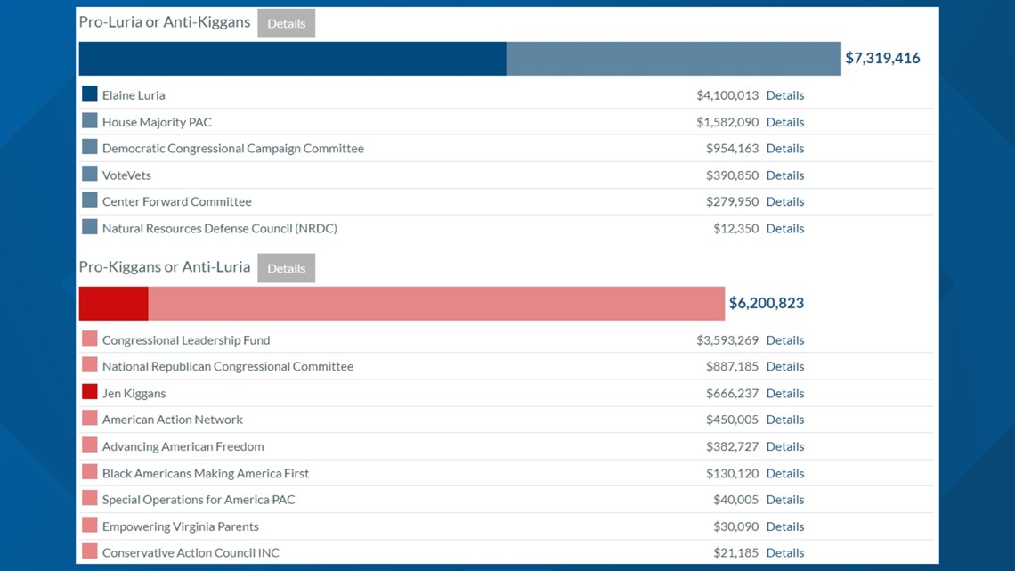
Task: Click the swatch beside VoteVets
Action: point(90,174)
